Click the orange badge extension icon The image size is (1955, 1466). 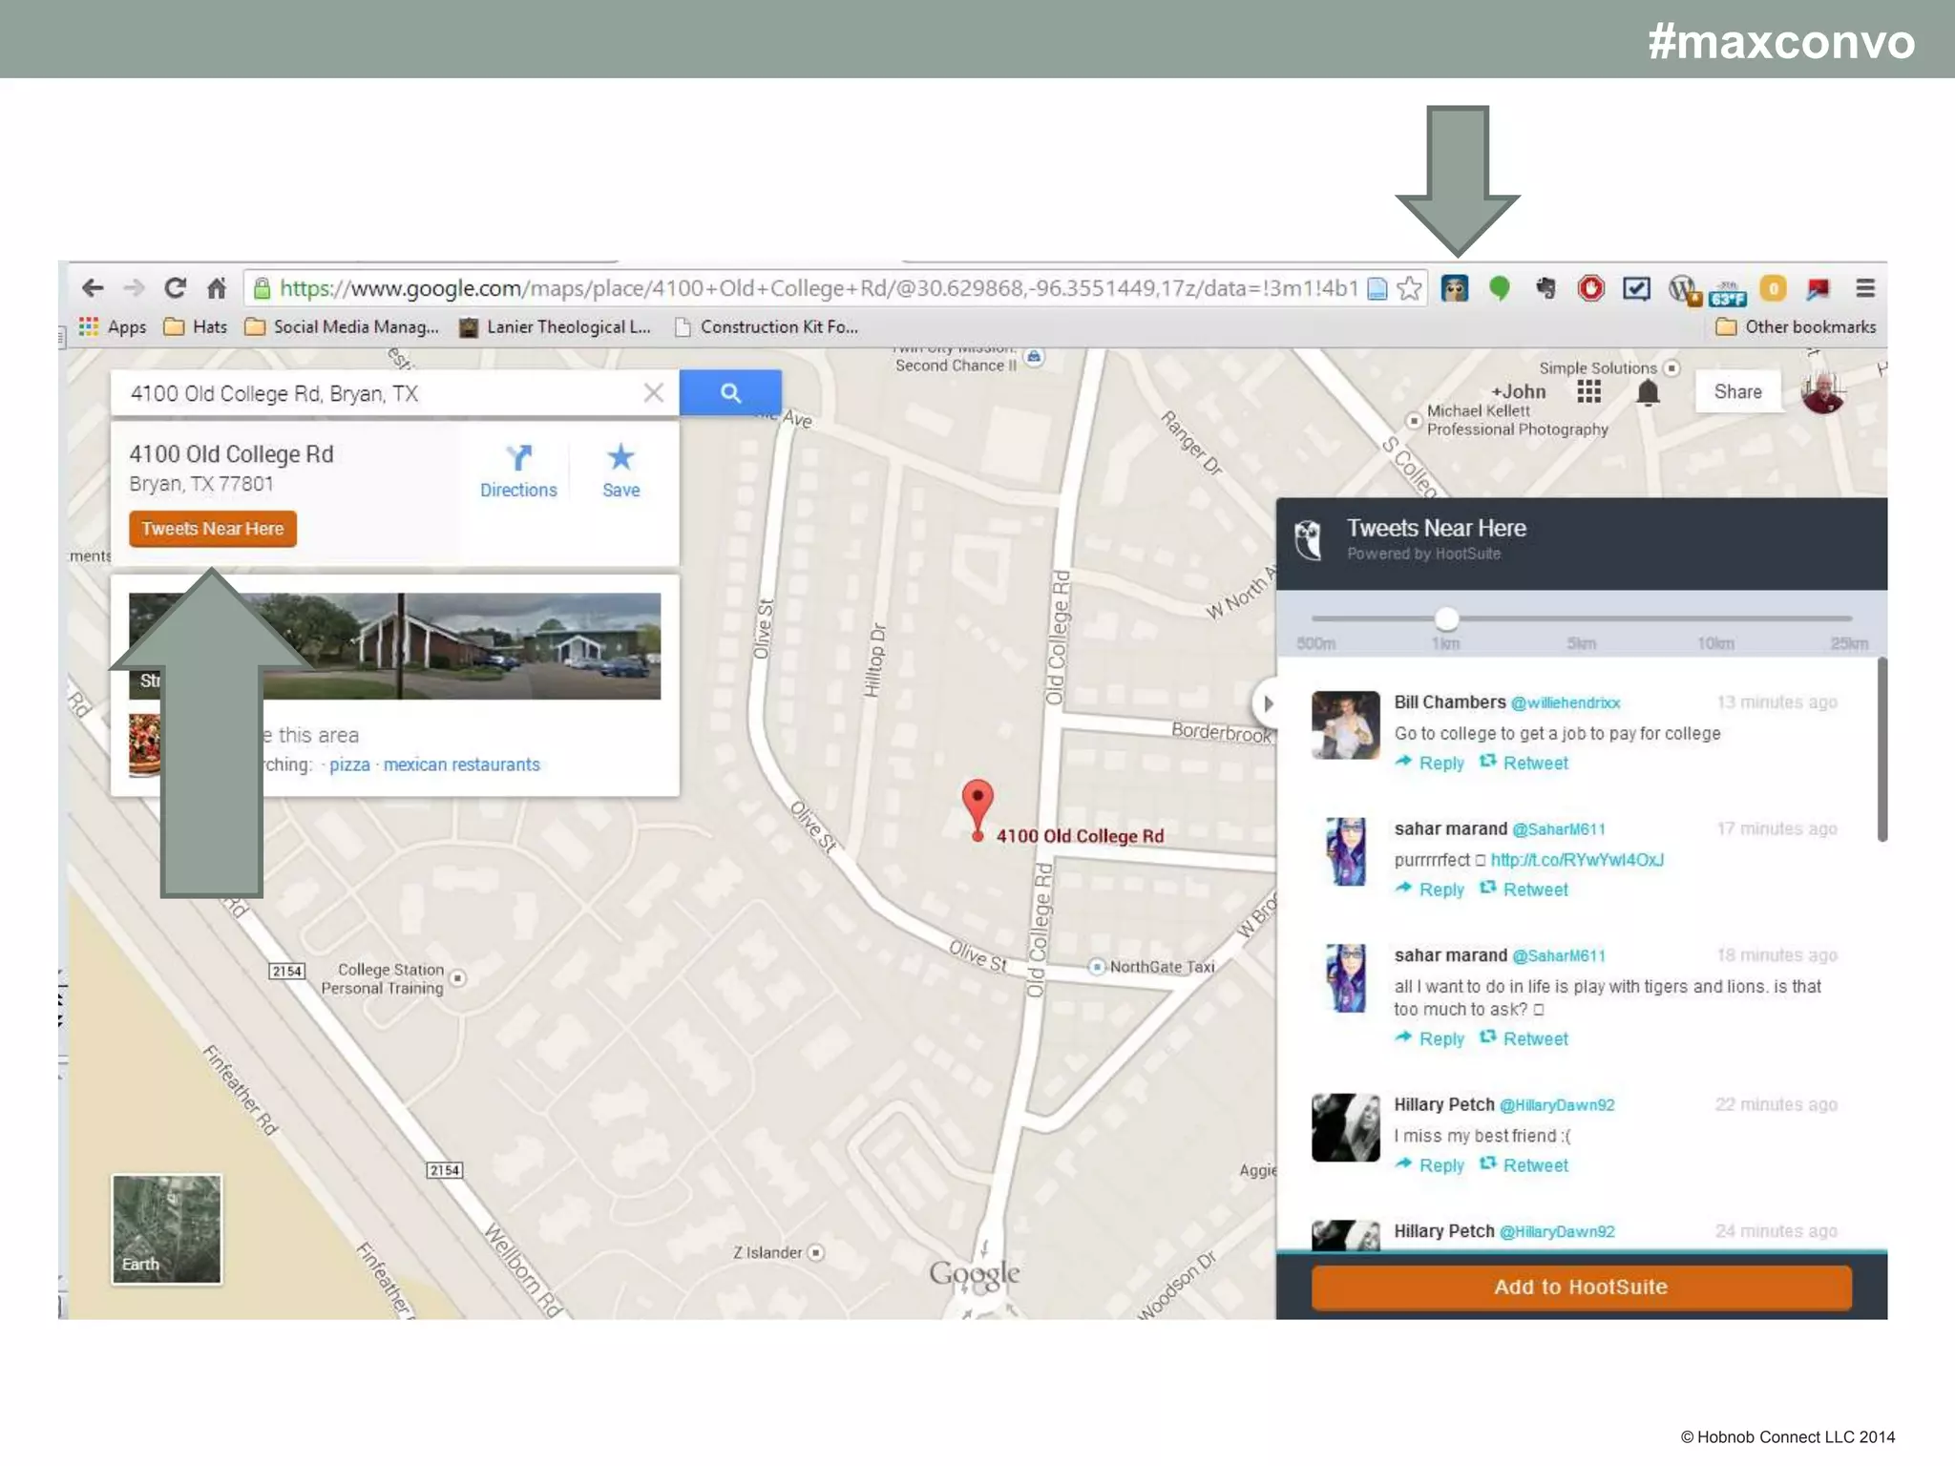(1773, 288)
